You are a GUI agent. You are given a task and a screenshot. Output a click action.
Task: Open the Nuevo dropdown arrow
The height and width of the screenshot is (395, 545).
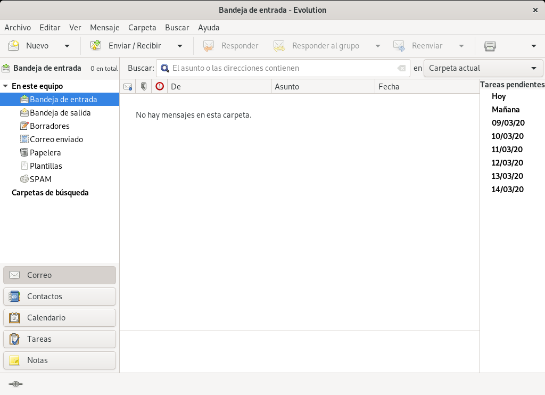tap(67, 46)
